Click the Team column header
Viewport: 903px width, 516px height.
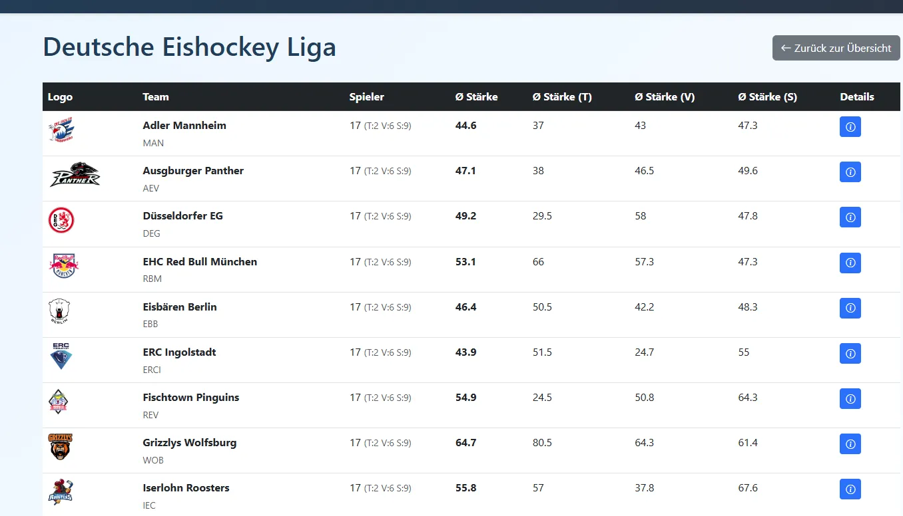coord(156,96)
